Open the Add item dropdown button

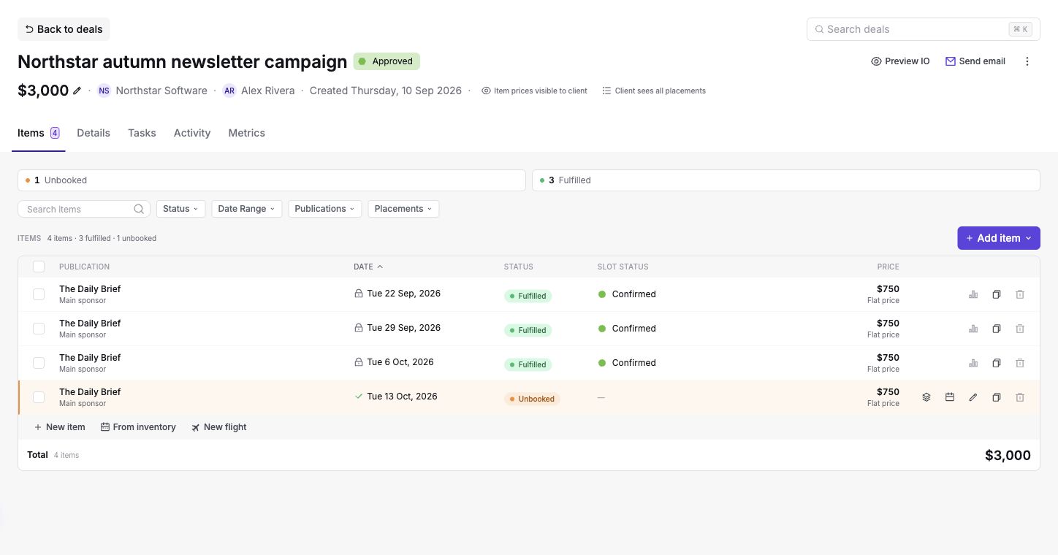pos(999,238)
